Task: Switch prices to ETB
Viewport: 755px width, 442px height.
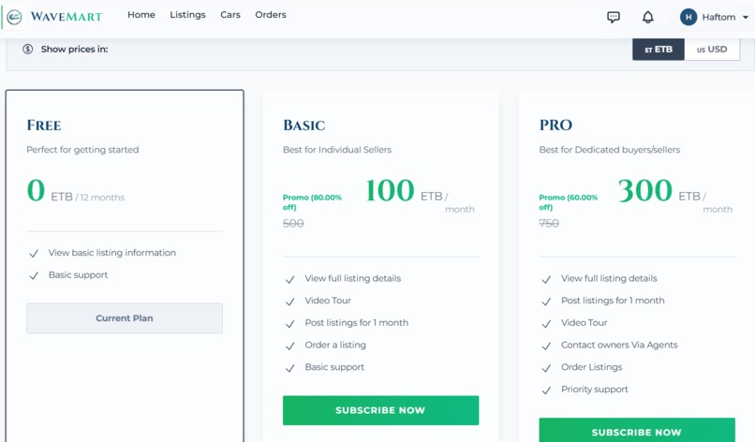Action: [x=659, y=49]
